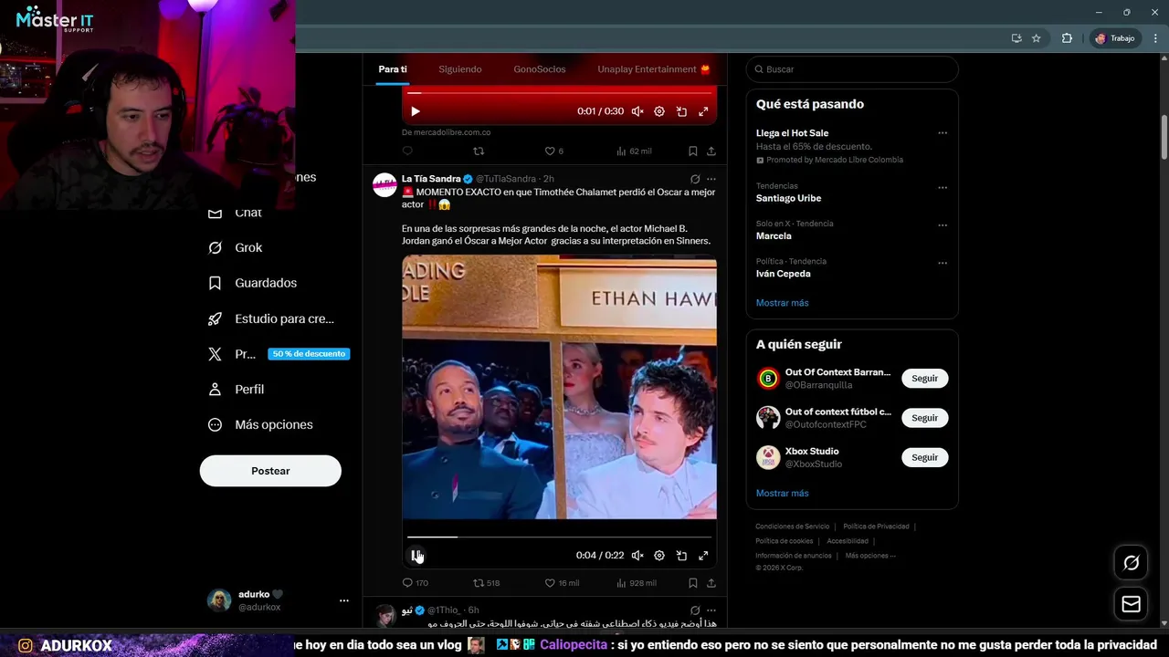Click the Postear button
The height and width of the screenshot is (657, 1169).
(x=270, y=471)
